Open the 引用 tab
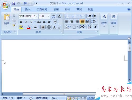 56,9
